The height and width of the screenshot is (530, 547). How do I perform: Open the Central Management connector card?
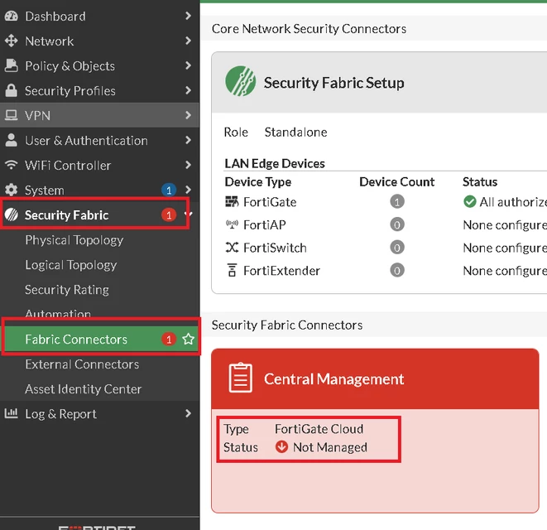tap(375, 431)
